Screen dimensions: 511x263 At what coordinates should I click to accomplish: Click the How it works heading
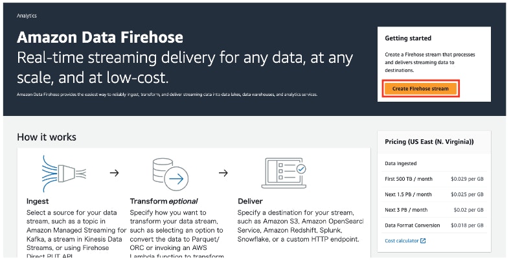point(47,137)
